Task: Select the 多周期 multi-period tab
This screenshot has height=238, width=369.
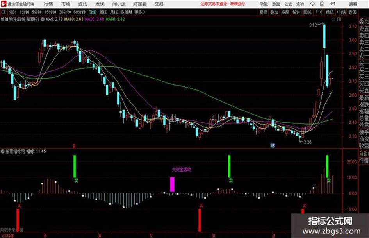Action: (x=126, y=12)
